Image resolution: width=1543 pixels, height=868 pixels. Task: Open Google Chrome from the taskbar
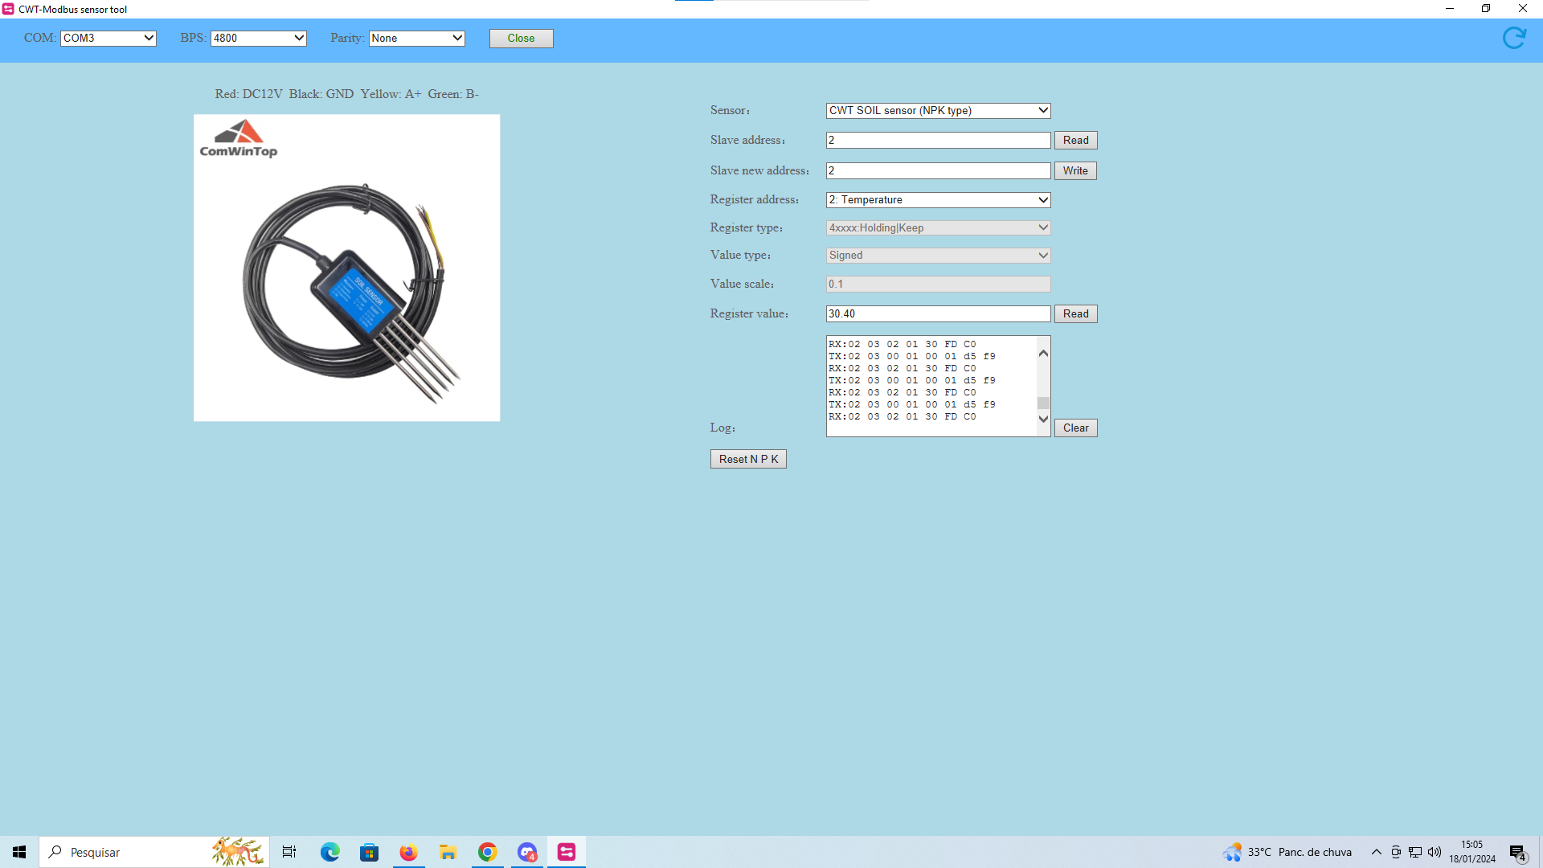click(487, 852)
